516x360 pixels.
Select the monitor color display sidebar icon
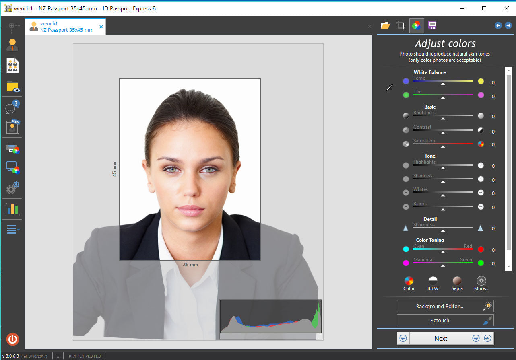(12, 168)
